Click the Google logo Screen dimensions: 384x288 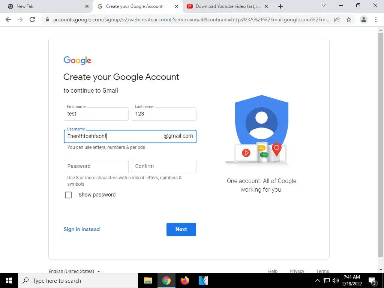pos(77,60)
